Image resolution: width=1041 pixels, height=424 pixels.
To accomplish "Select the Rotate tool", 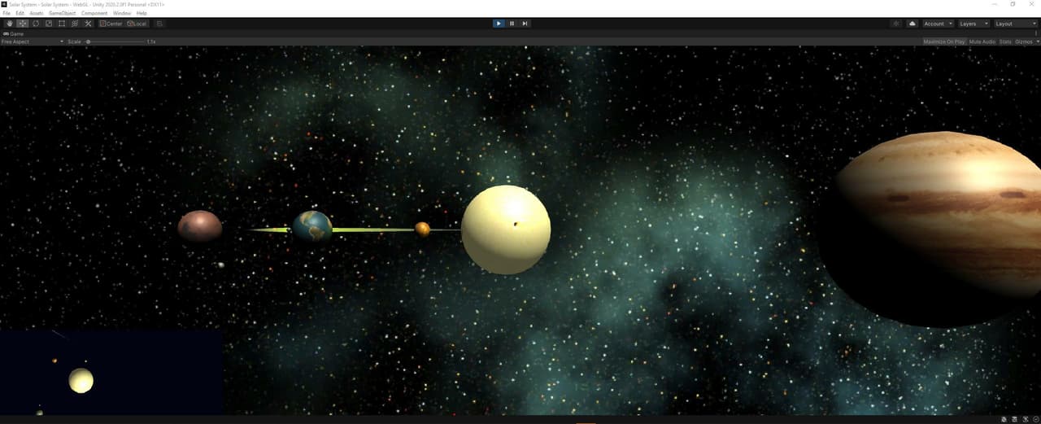I will click(36, 24).
